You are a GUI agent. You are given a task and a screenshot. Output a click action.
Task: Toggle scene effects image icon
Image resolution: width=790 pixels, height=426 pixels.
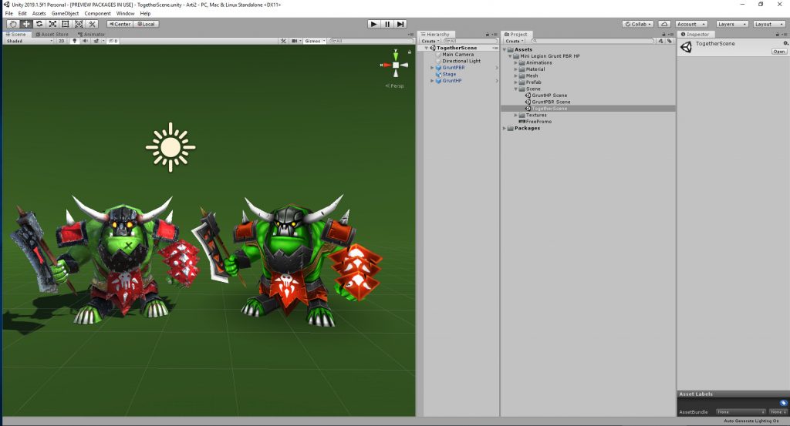[x=96, y=42]
